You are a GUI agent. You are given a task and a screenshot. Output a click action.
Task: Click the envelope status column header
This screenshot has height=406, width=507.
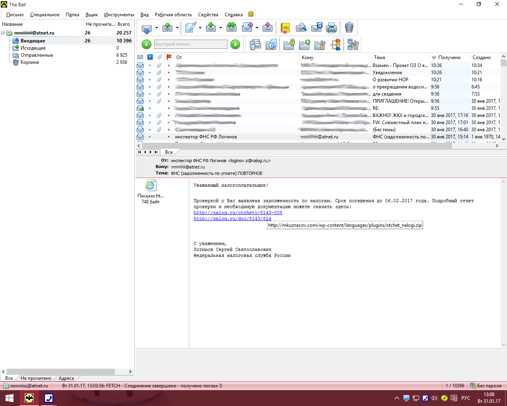click(140, 57)
